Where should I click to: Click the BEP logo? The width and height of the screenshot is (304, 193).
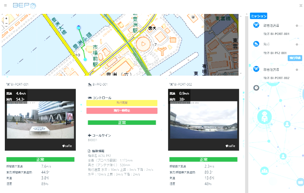pyautogui.click(x=25, y=6)
